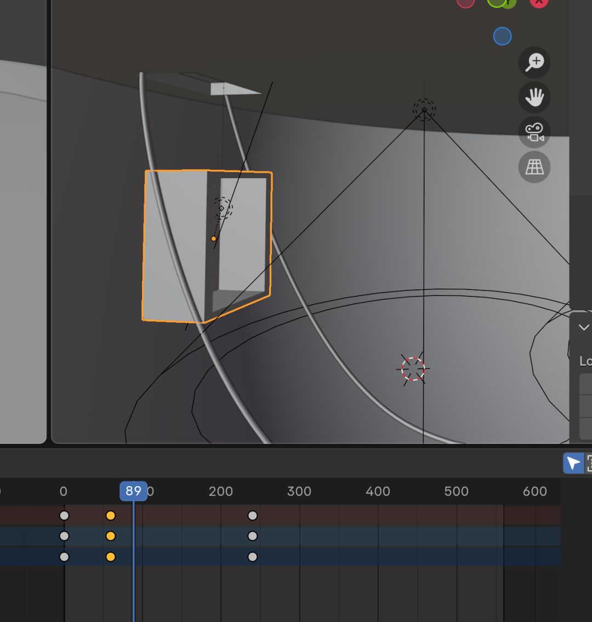Switch perspective/orthographic with grid icon
Image resolution: width=592 pixels, height=622 pixels.
534,167
